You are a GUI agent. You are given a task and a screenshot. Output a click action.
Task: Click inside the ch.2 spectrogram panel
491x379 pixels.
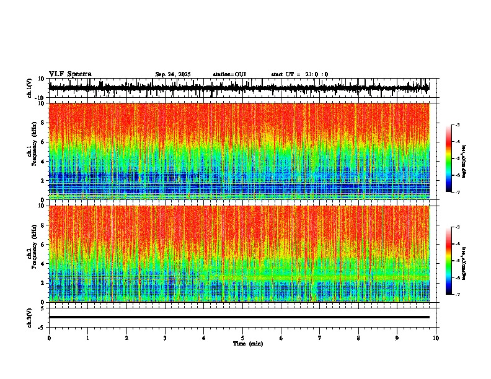[239, 254]
